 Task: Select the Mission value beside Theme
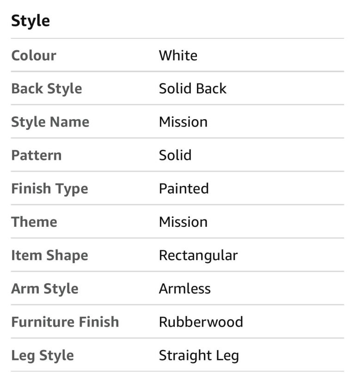click(x=183, y=222)
